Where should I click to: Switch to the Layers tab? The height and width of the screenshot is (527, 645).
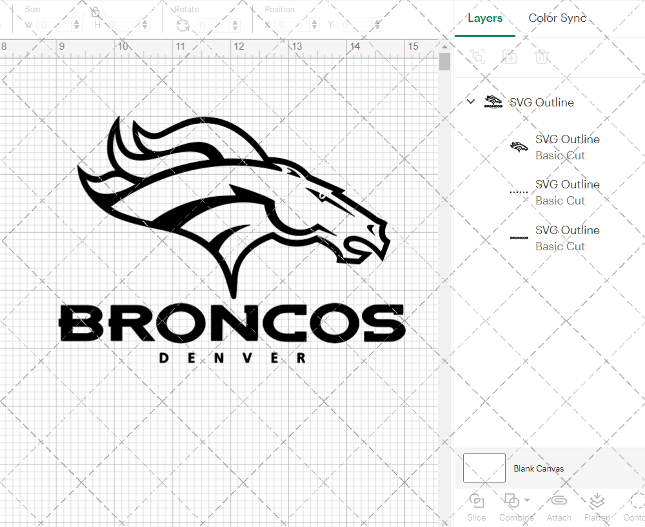coord(485,18)
